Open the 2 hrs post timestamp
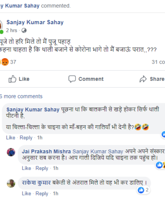The width and height of the screenshot is (165, 199). (12, 30)
